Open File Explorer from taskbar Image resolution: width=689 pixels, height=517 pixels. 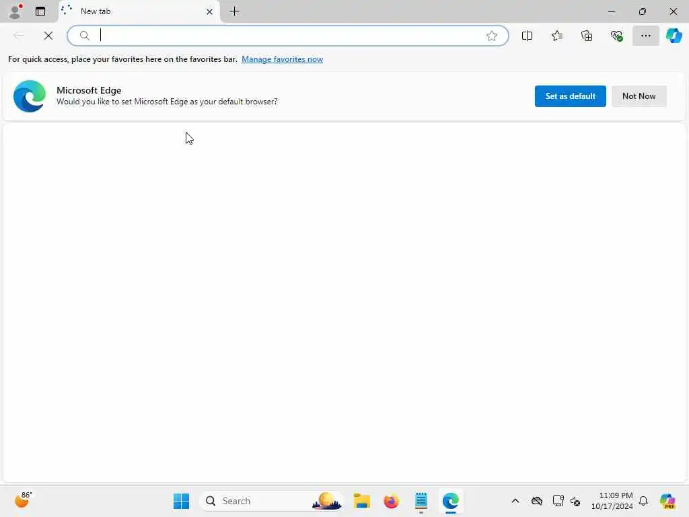(x=361, y=501)
